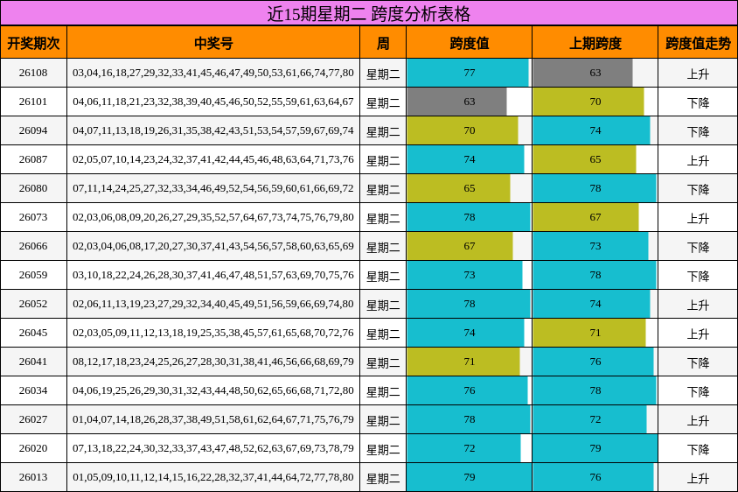Select issue number 26066
The width and height of the screenshot is (738, 492).
(33, 246)
